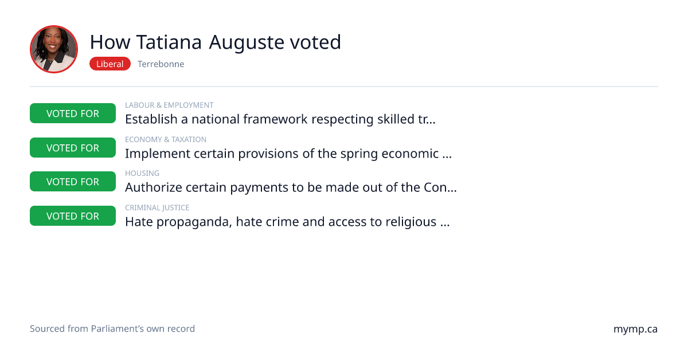Click 'Sourced from Parliament's own record' text
The width and height of the screenshot is (688, 361).
point(112,329)
